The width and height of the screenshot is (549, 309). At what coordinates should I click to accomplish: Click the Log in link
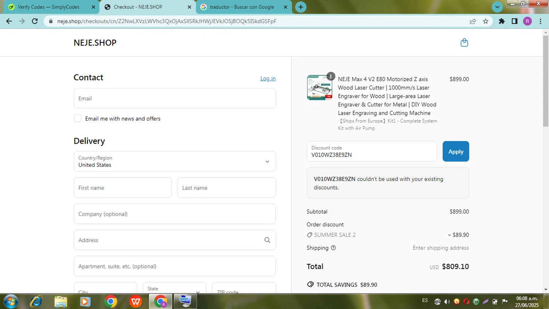[268, 78]
